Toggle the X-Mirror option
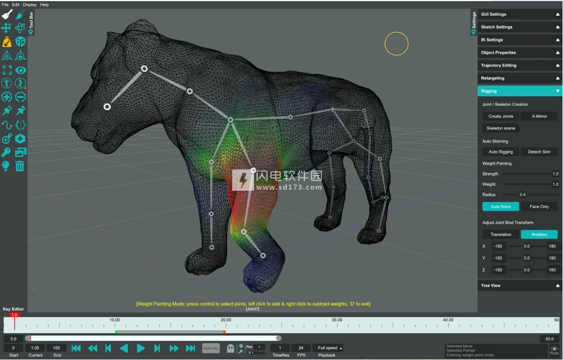563x360 pixels. click(539, 116)
